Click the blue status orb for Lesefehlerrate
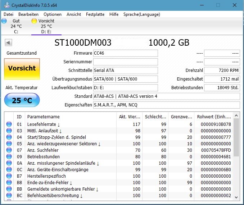Viewport: 244px width, 205px height. point(9,124)
